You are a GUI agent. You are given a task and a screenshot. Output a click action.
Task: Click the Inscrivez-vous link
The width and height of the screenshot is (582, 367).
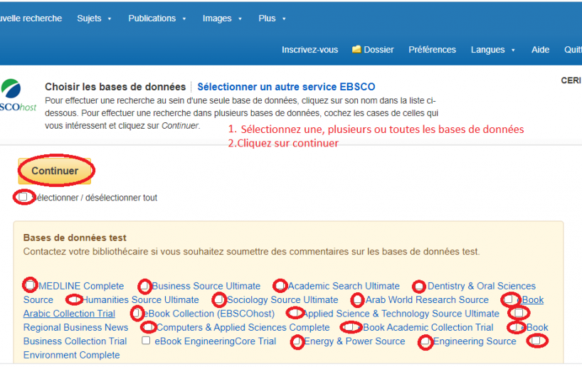point(309,50)
